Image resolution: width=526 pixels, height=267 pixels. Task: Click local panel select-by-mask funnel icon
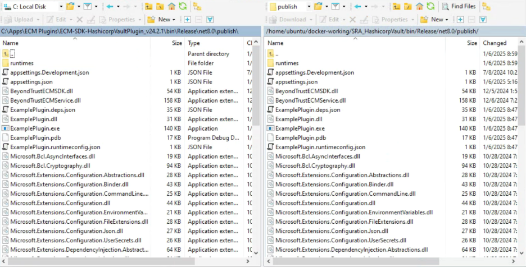tap(210, 20)
